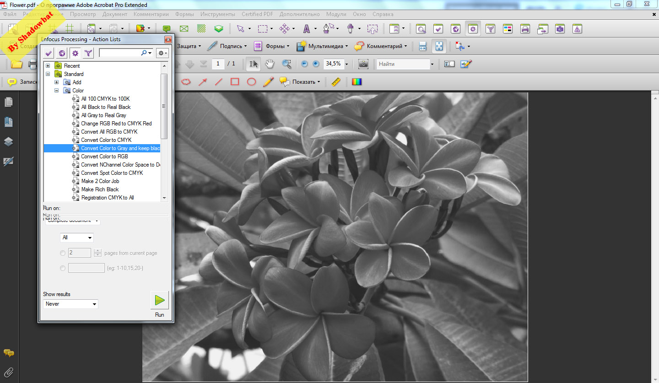Click the Найти search field
Screen dimensions: 659x383
coord(403,64)
